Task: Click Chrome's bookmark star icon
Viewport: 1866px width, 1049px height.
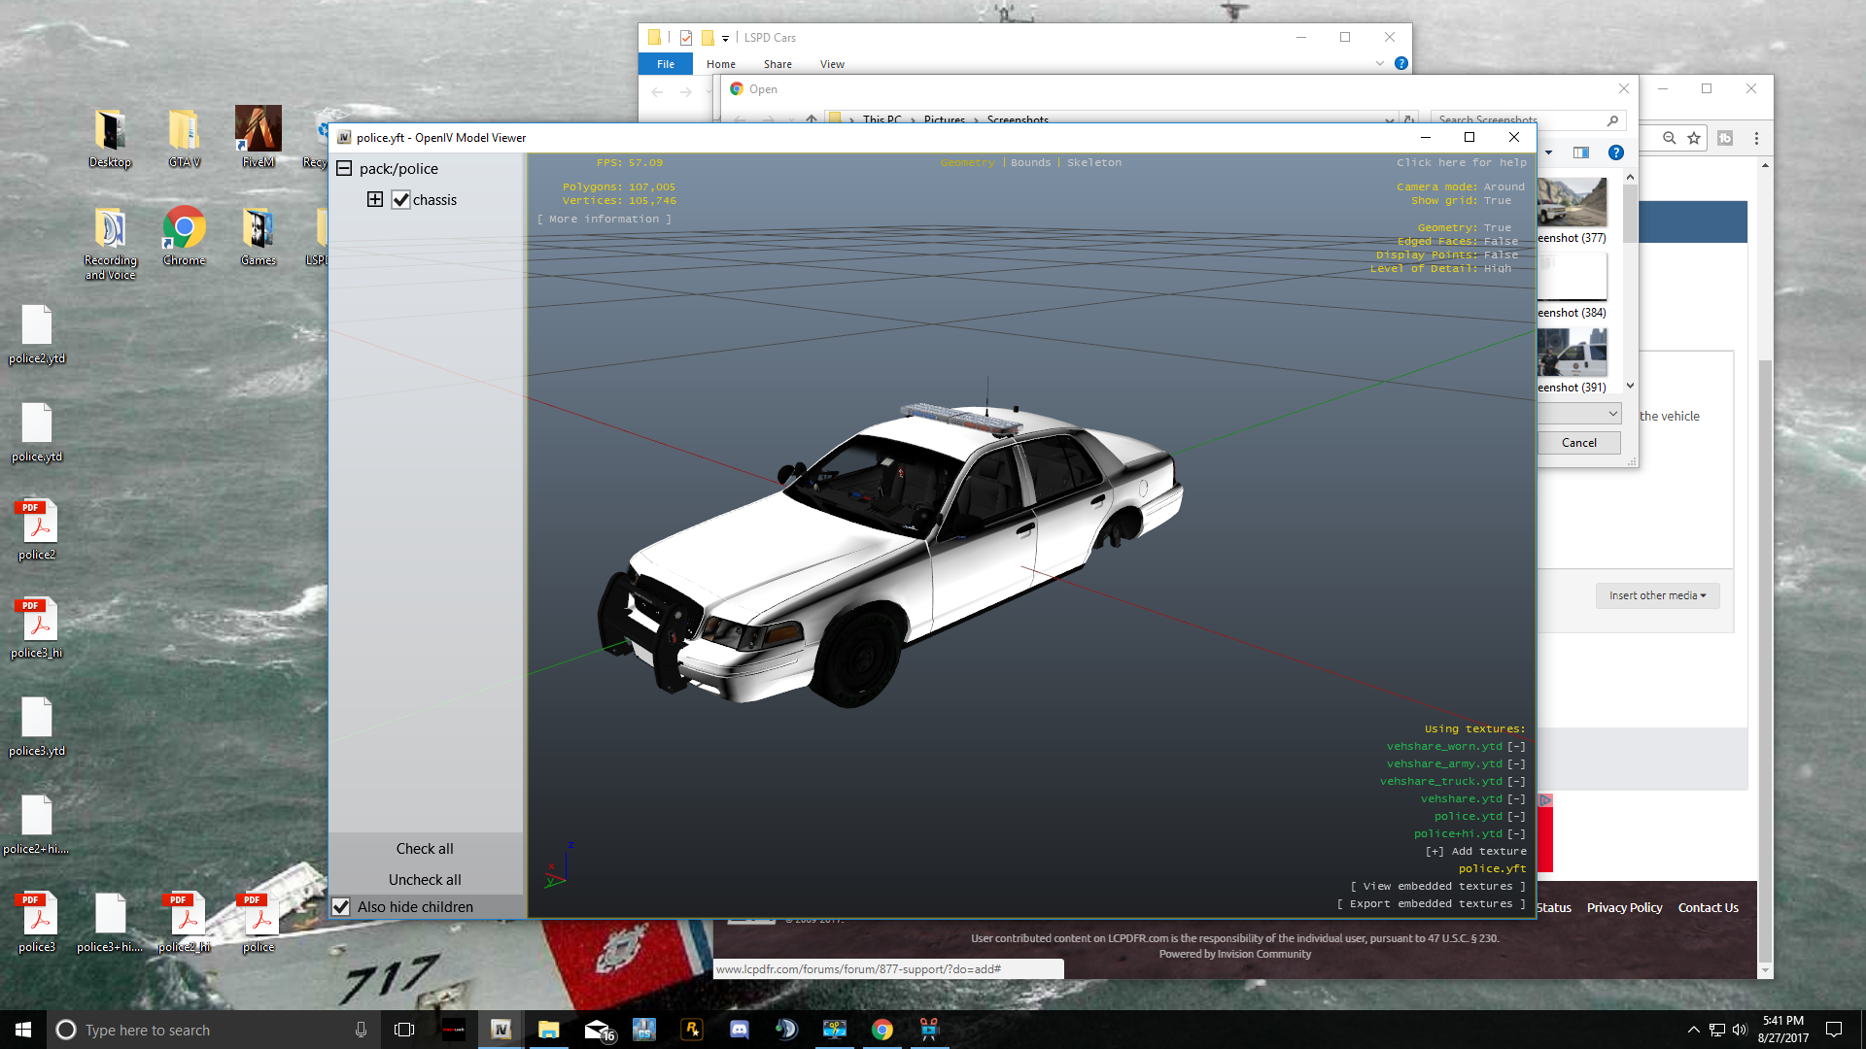Action: 1694,138
